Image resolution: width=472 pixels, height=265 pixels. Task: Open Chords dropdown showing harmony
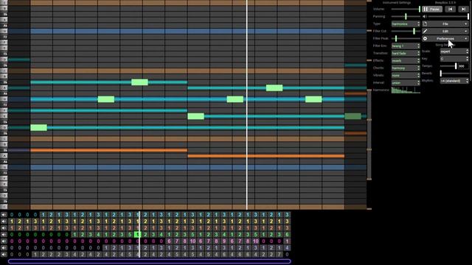pos(406,68)
